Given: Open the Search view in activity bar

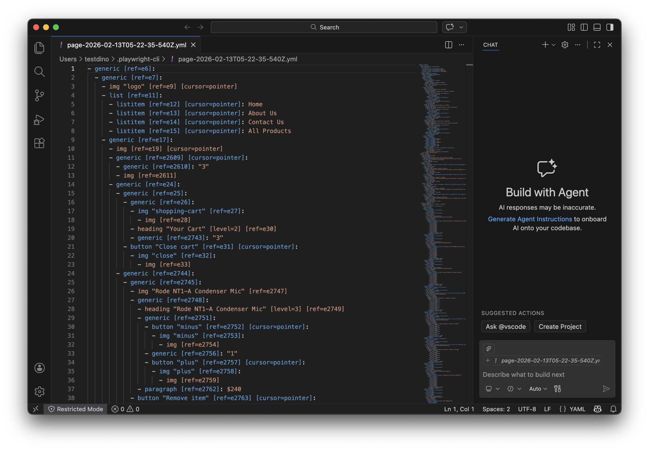Looking at the screenshot, I should 39,72.
